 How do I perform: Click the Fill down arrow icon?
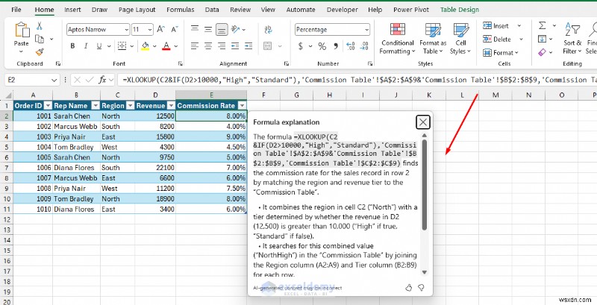(x=543, y=39)
